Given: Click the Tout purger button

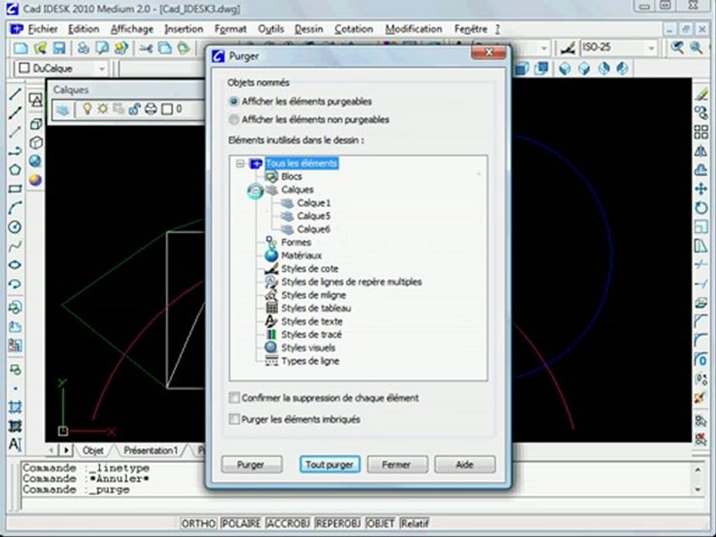Looking at the screenshot, I should tap(329, 465).
